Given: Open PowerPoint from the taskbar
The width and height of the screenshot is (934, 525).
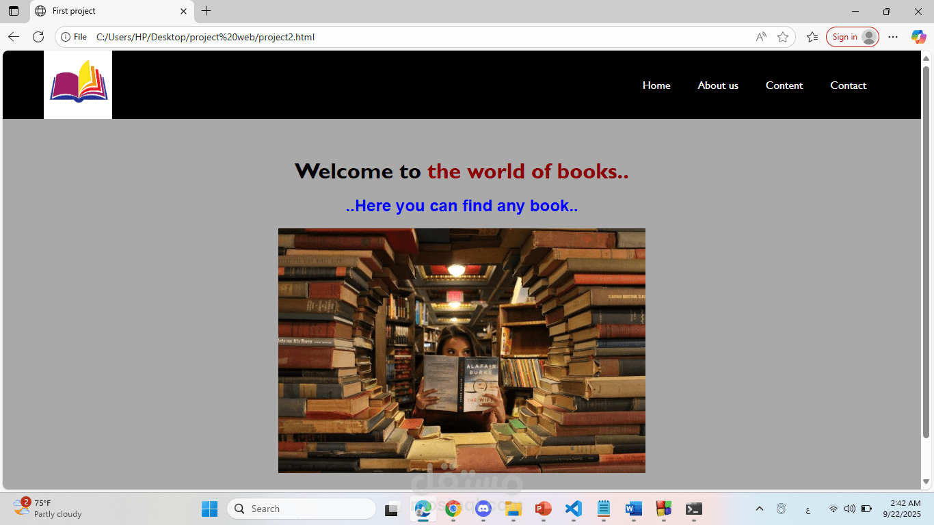Looking at the screenshot, I should (543, 509).
